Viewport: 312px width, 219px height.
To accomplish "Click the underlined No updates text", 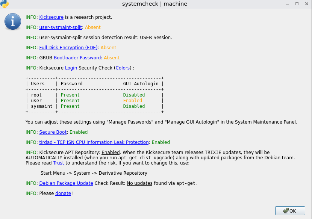I will coord(139,183).
